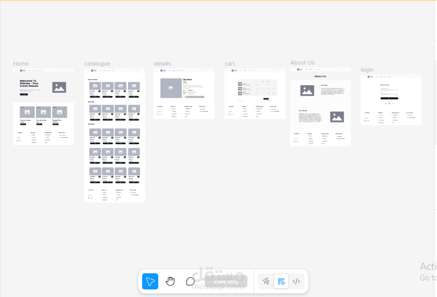
Task: Choose the Comment bubble tool
Action: click(x=191, y=281)
